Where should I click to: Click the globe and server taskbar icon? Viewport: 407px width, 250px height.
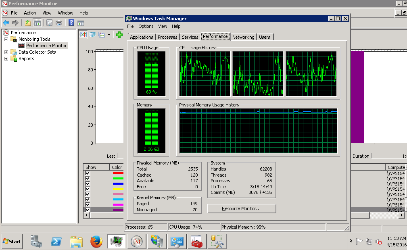[x=157, y=242]
